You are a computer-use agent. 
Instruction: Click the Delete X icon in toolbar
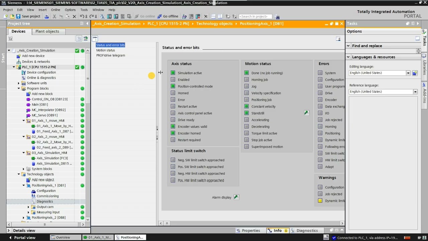(x=74, y=16)
